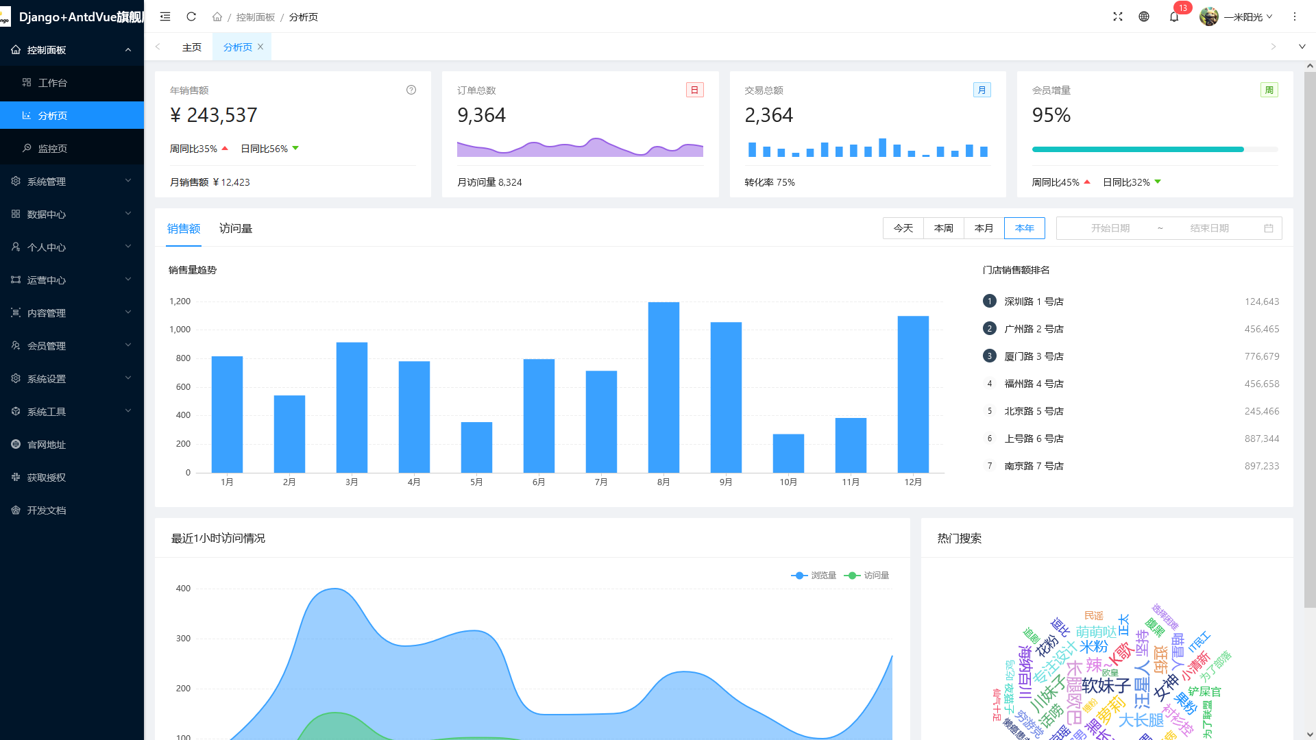Open the 官网地址 sidebar link
Viewport: 1316px width, 740px height.
click(x=47, y=445)
